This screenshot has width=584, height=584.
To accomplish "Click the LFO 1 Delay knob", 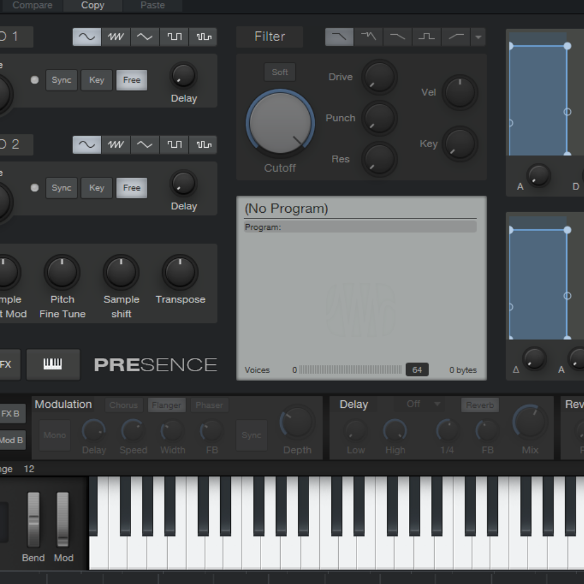I will coord(183,75).
